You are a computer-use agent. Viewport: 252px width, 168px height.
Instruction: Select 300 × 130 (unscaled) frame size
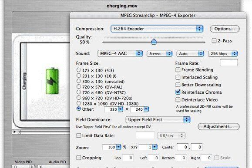(x=78, y=81)
